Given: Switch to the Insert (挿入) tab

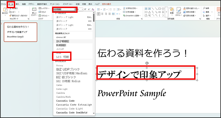Looking at the screenshot, I should pos(17,5).
